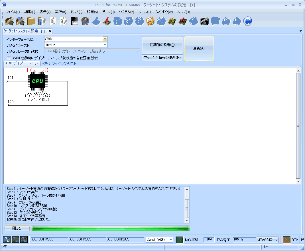305x251 pixels.
Task: Click the 初期値の設定(S) button
Action: (162, 45)
